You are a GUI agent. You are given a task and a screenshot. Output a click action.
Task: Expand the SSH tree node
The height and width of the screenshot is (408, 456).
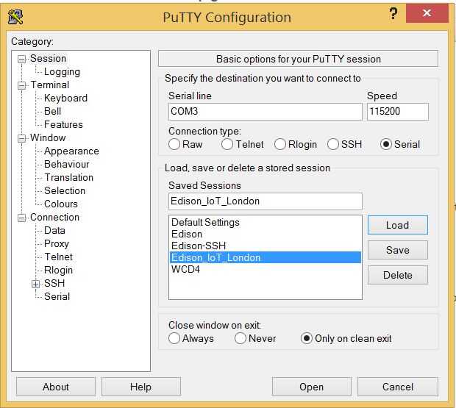35,283
